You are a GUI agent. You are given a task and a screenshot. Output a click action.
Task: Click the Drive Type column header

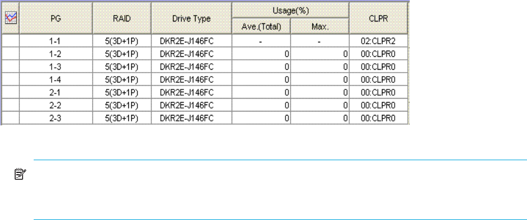click(x=191, y=18)
